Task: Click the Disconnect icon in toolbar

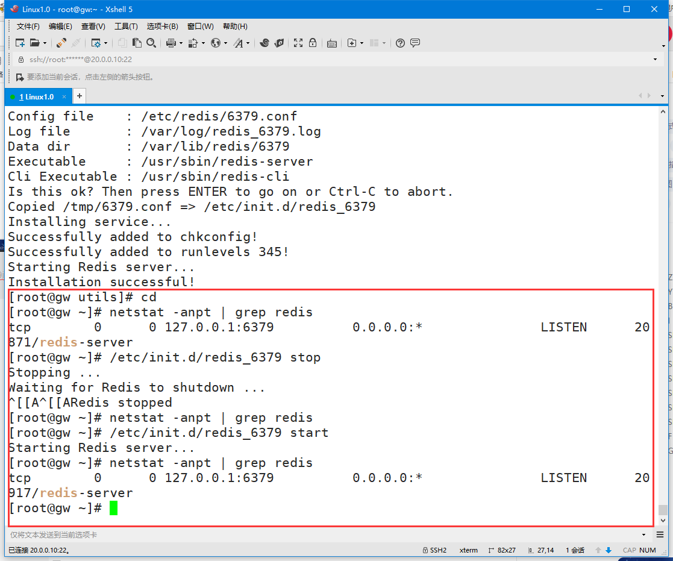Action: pos(76,43)
